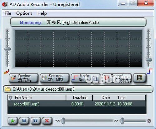The image size is (156, 129).
Task: Click the AD Audio Recorder title icon
Action: pyautogui.click(x=5, y=4)
